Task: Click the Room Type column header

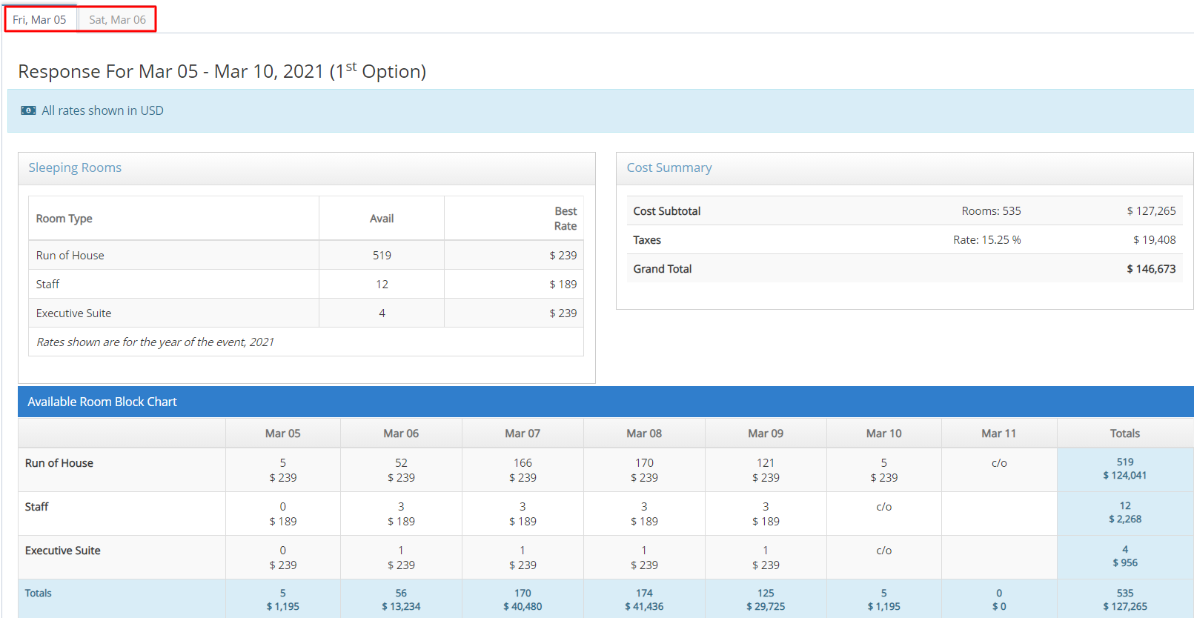Action: 64,219
